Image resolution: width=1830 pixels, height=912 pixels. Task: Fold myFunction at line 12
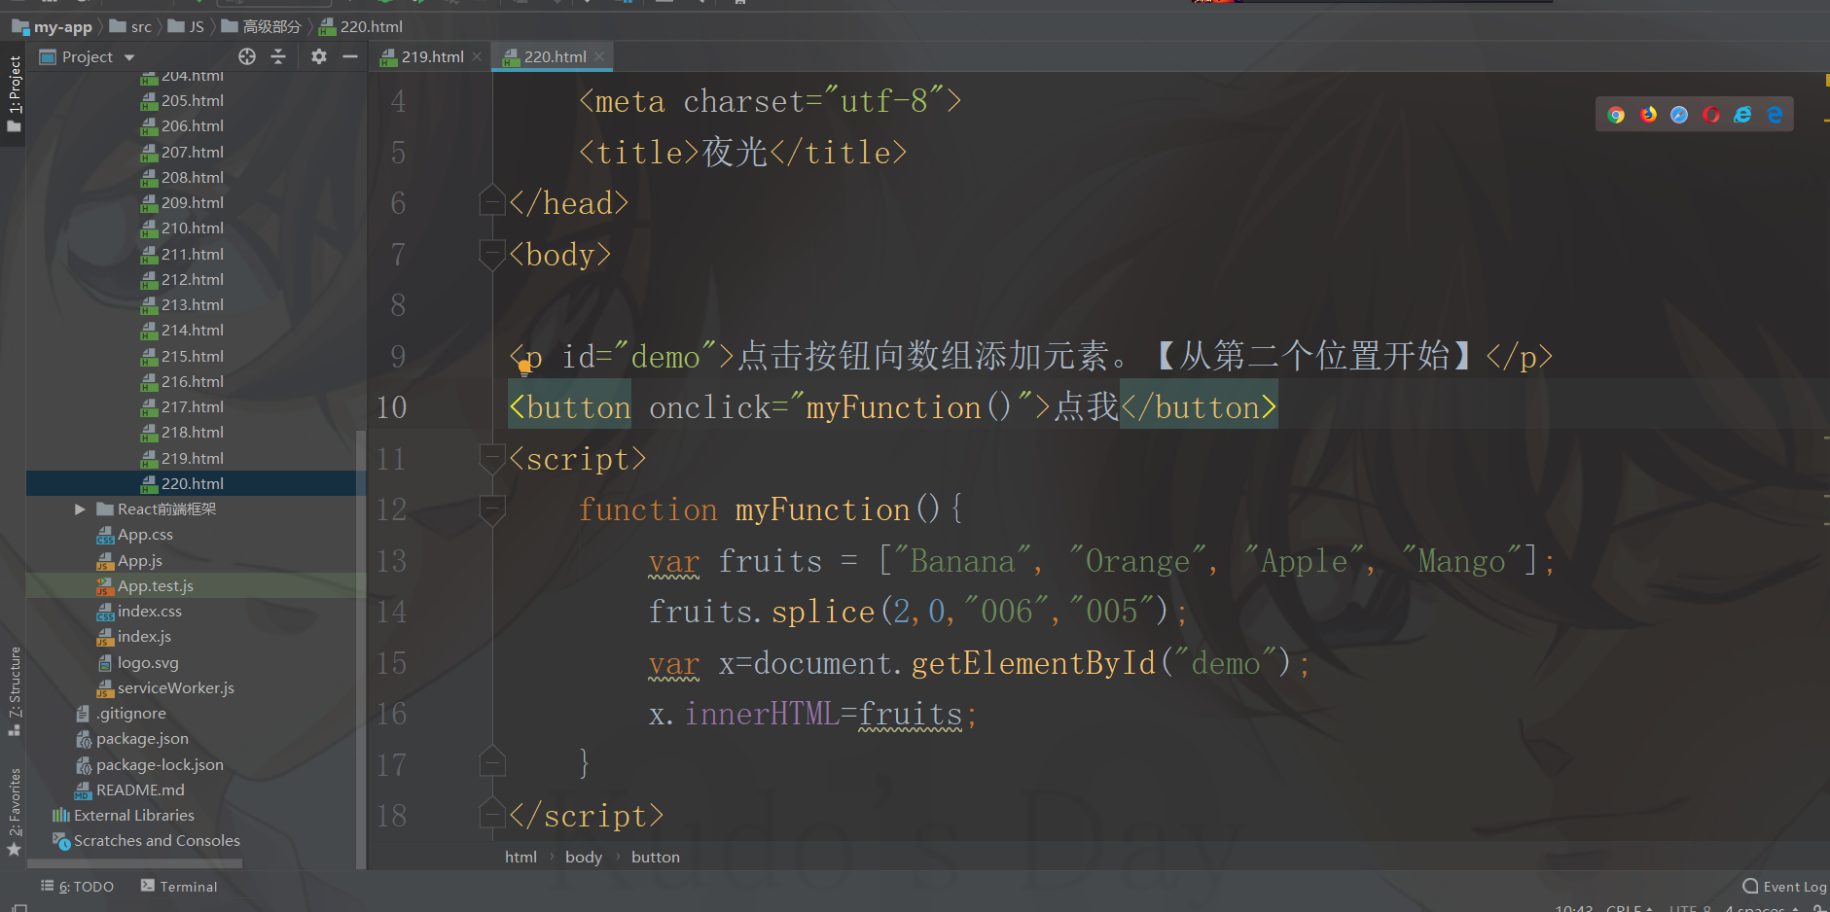click(492, 509)
